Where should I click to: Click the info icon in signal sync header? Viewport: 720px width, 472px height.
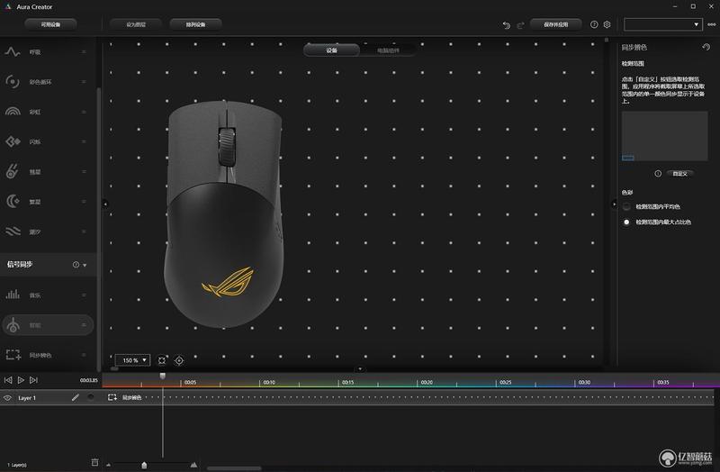pos(76,264)
